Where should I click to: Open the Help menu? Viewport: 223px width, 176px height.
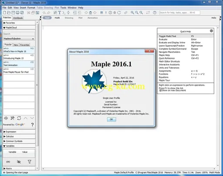coord(81,8)
